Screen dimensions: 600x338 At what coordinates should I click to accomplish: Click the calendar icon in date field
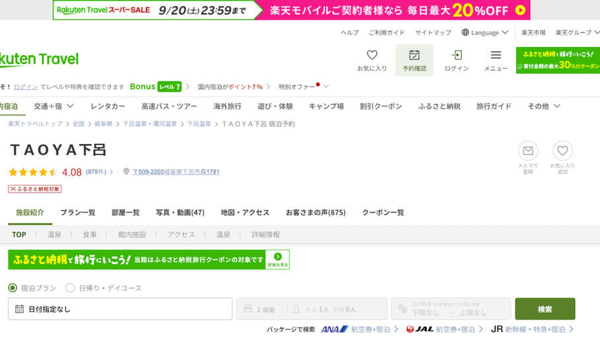tap(20, 309)
